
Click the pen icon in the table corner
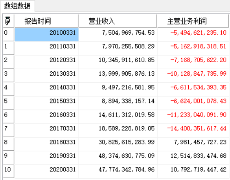pos(8,21)
